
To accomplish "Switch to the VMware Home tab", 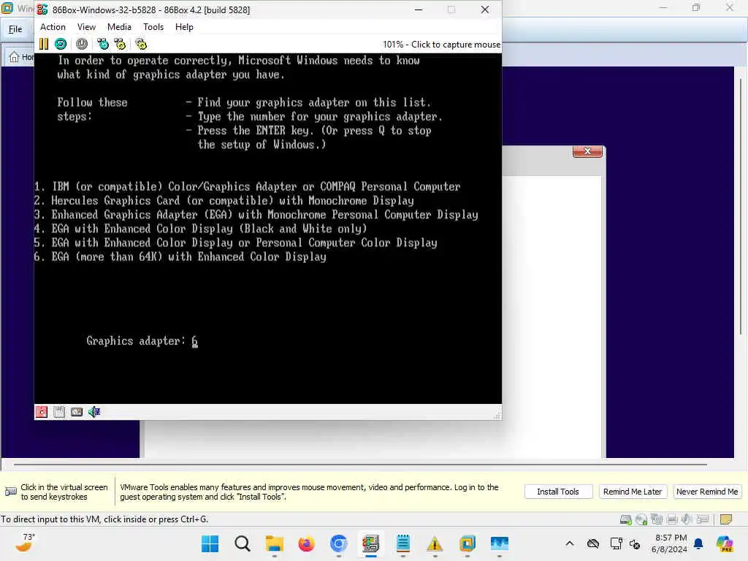I will tap(21, 57).
